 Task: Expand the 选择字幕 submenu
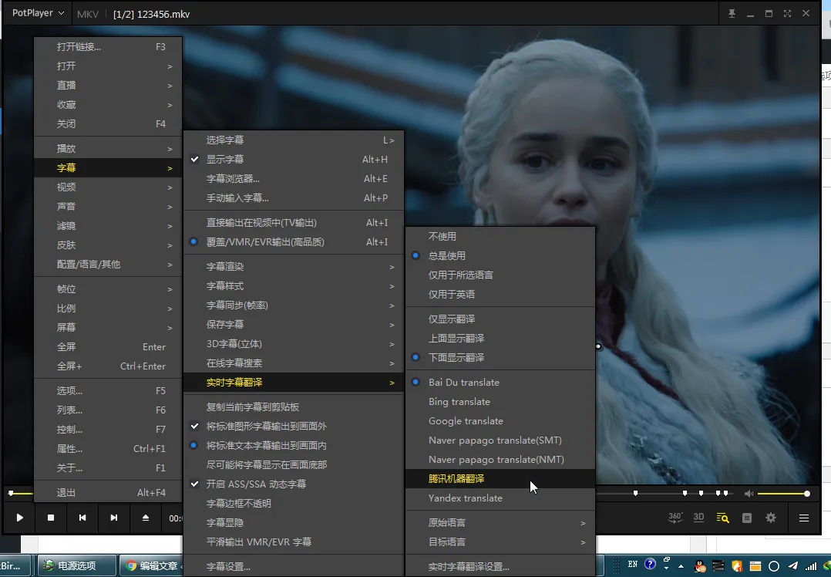(x=294, y=140)
